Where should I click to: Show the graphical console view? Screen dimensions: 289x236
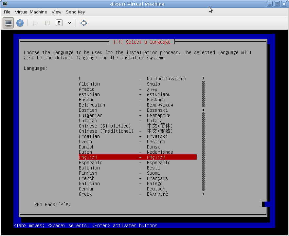pos(8,23)
